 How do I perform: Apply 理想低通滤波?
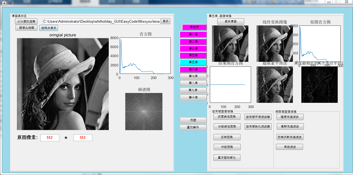click(x=290, y=117)
